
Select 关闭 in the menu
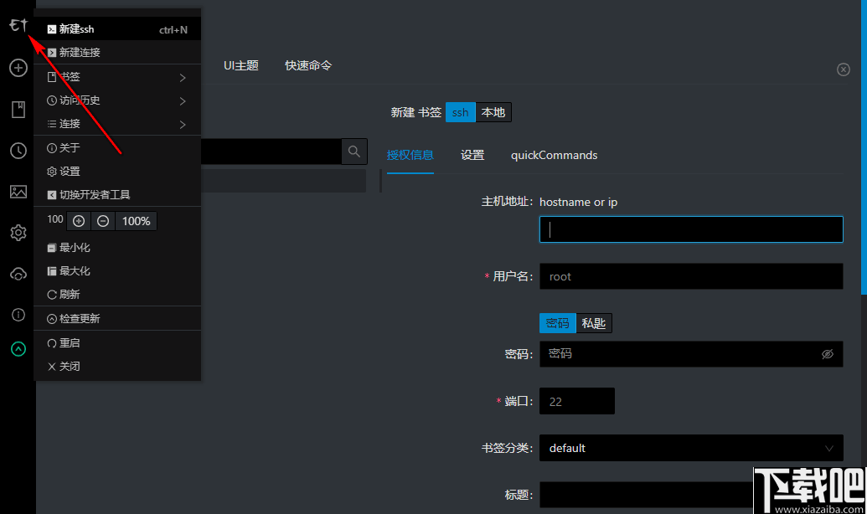click(117, 367)
